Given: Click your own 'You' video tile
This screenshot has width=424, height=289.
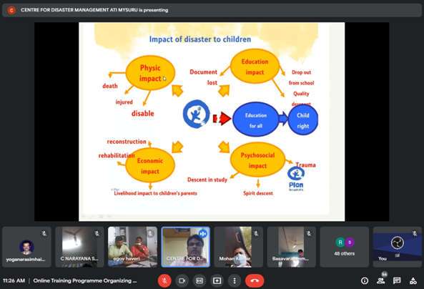Looking at the screenshot, I should (x=398, y=247).
